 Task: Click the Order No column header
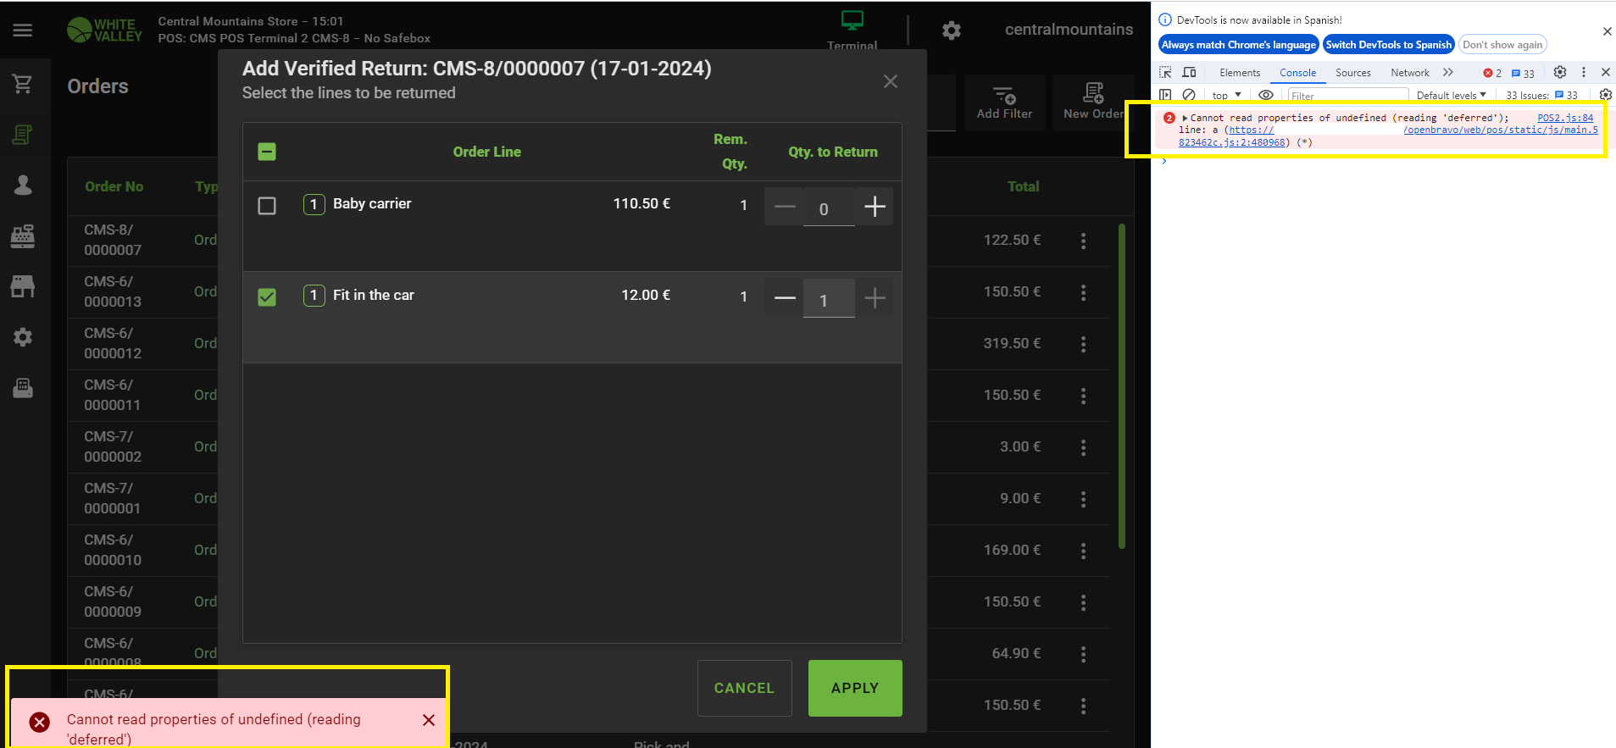(x=114, y=186)
